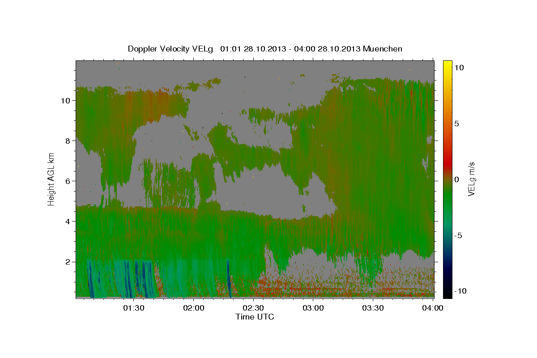Click the height axis label '2'
The height and width of the screenshot is (358, 537).
point(67,261)
